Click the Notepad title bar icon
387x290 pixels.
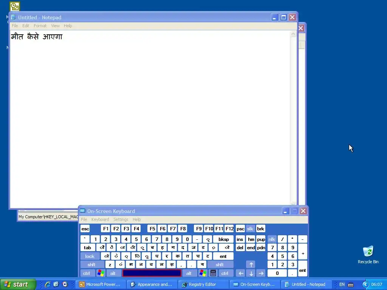point(13,17)
